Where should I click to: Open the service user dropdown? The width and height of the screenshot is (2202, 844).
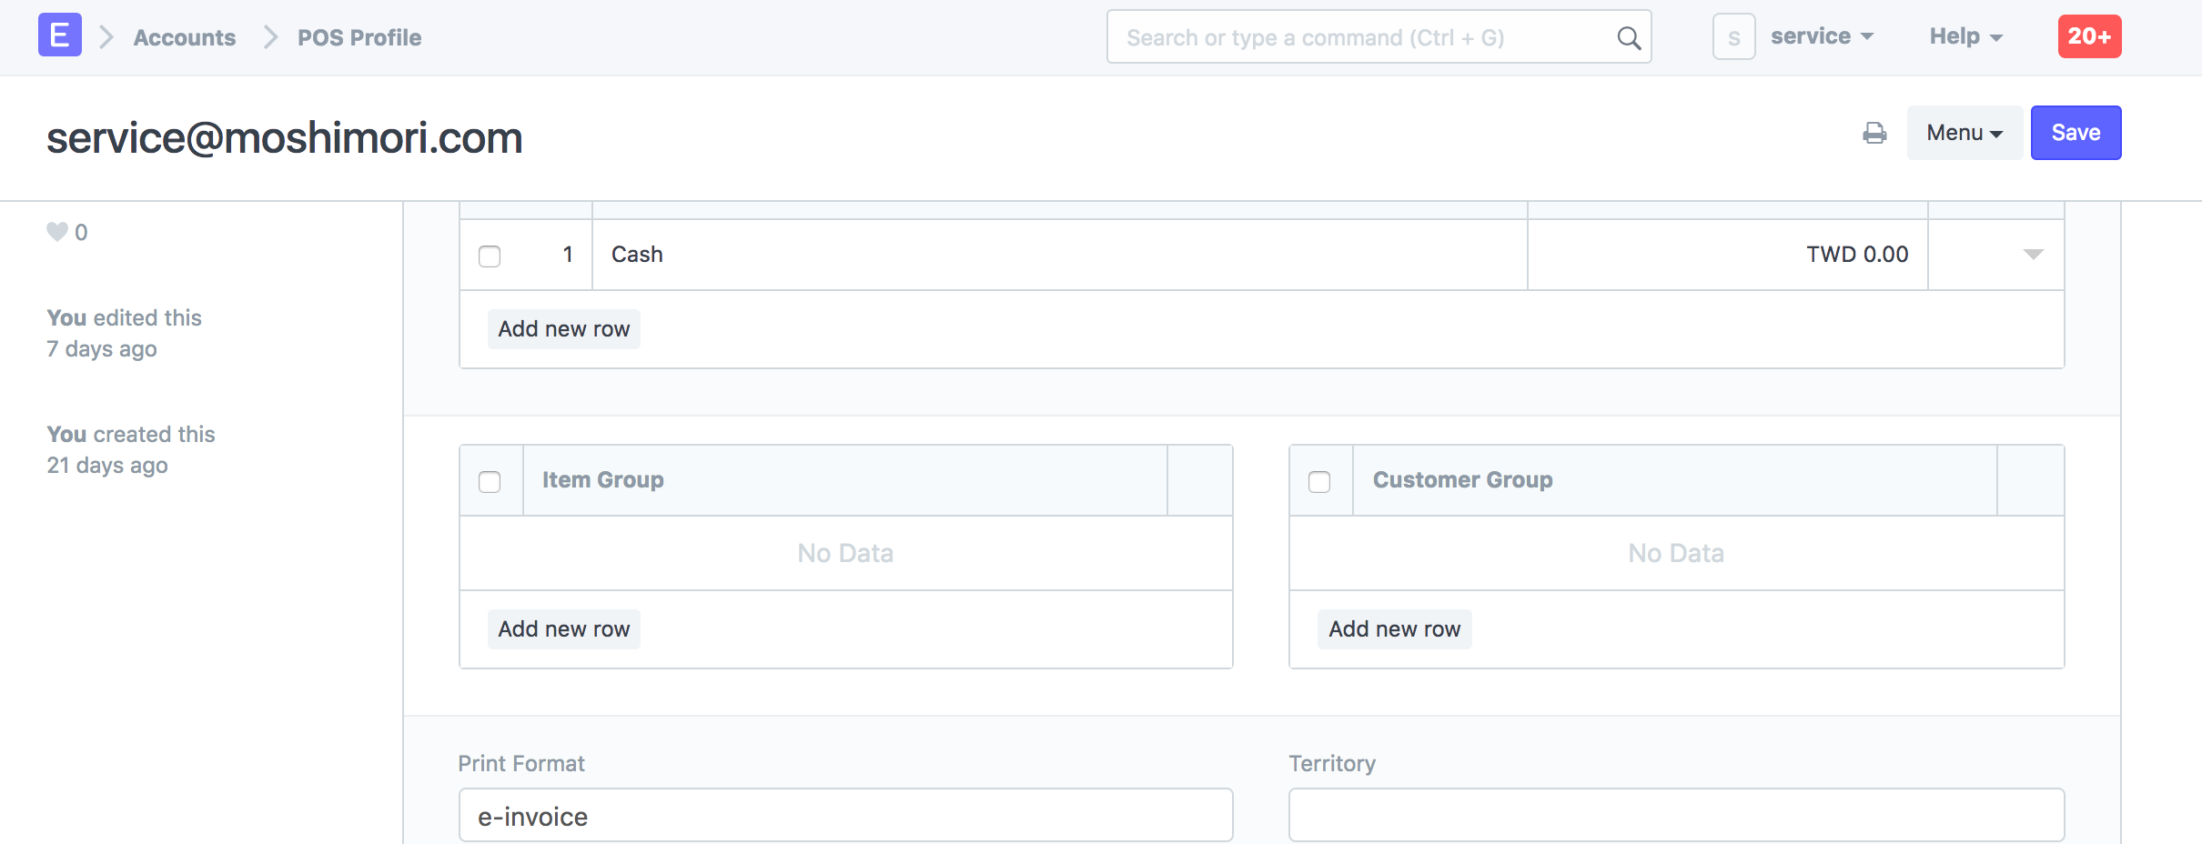(1822, 36)
